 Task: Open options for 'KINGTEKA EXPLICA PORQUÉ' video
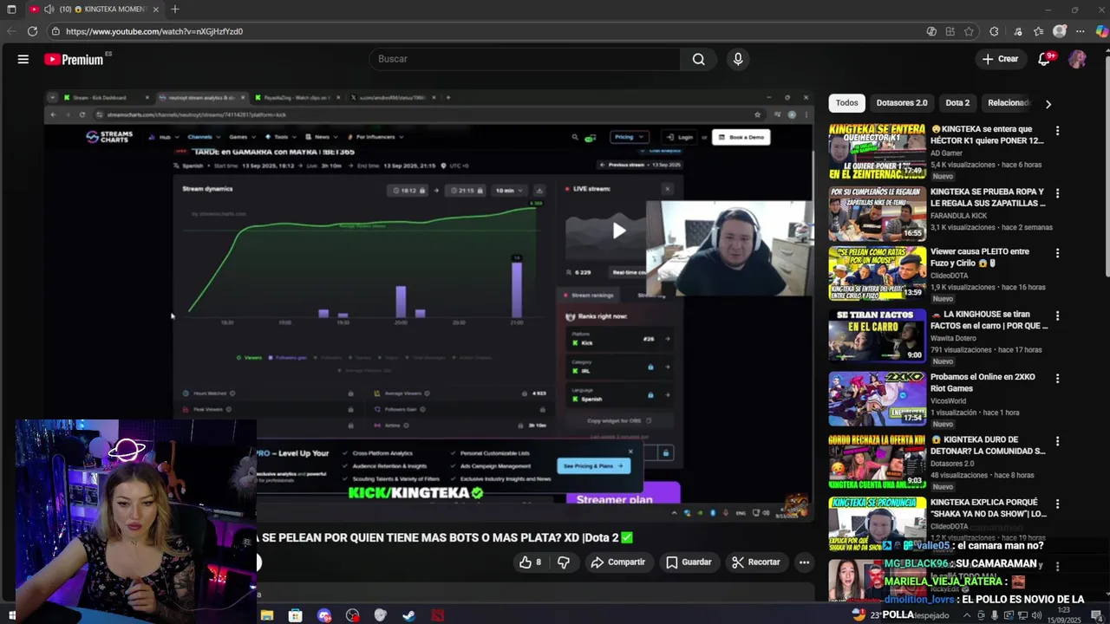coord(1057,504)
